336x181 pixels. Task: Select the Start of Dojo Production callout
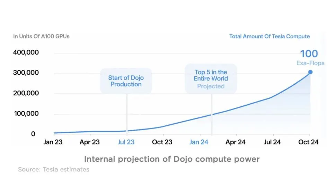pos(126,81)
